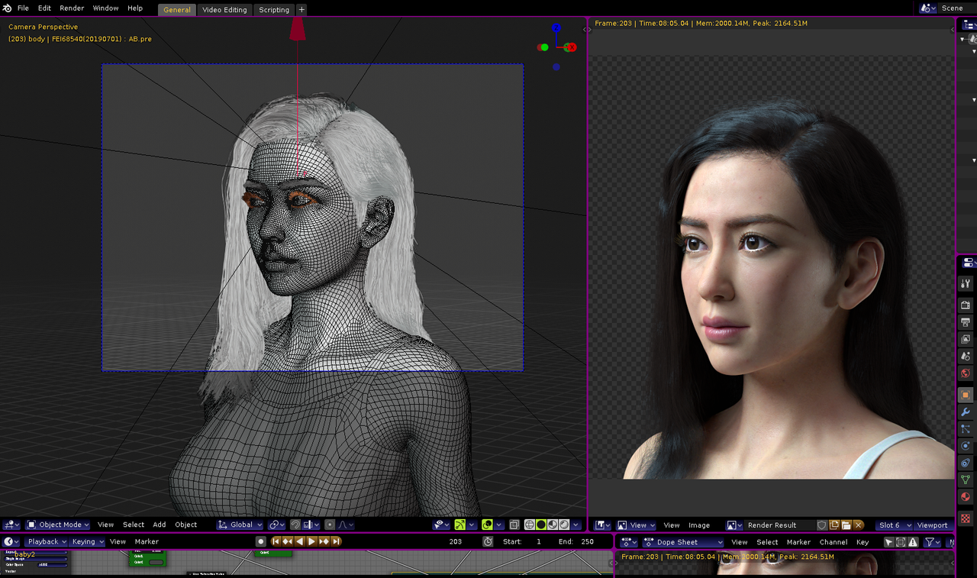Toggle Only Selected in Dope Sheet header
The width and height of the screenshot is (977, 578).
click(889, 542)
